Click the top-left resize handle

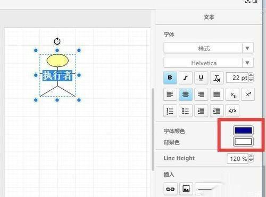36,50
